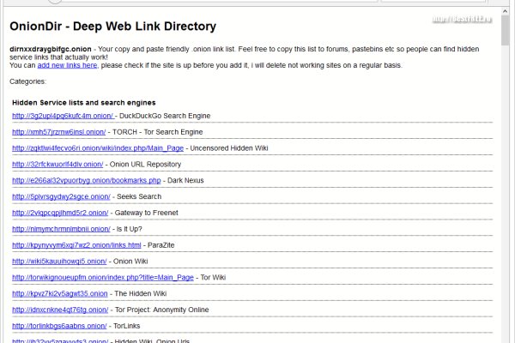The image size is (515, 343).
Task: Click the "Is It Up?" onion link
Action: pos(61,229)
